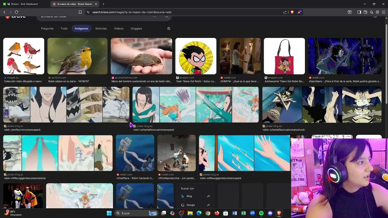Switch to Pregunta search category

47,28
